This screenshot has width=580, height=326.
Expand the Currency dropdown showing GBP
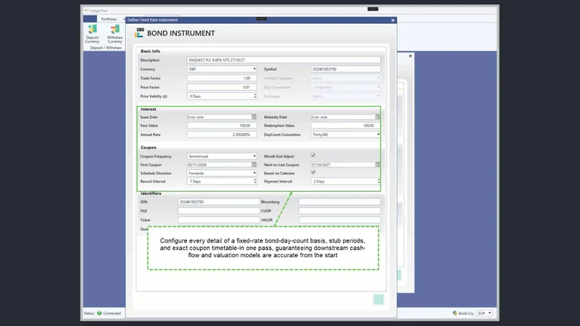[222, 69]
